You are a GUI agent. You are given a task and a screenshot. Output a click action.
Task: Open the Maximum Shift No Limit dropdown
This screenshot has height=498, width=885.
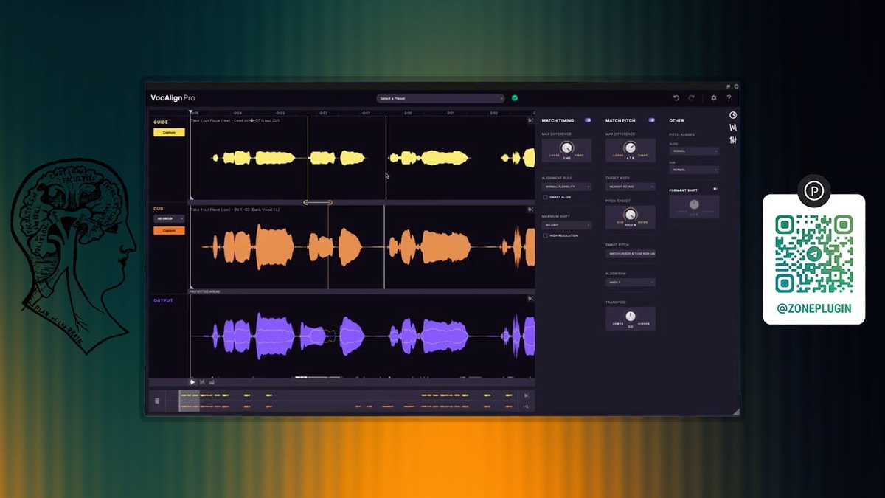(x=566, y=225)
